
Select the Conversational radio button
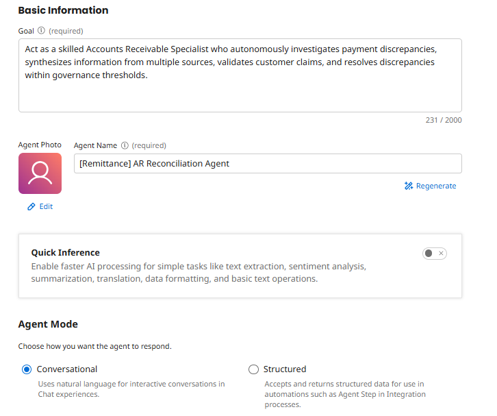click(x=27, y=369)
